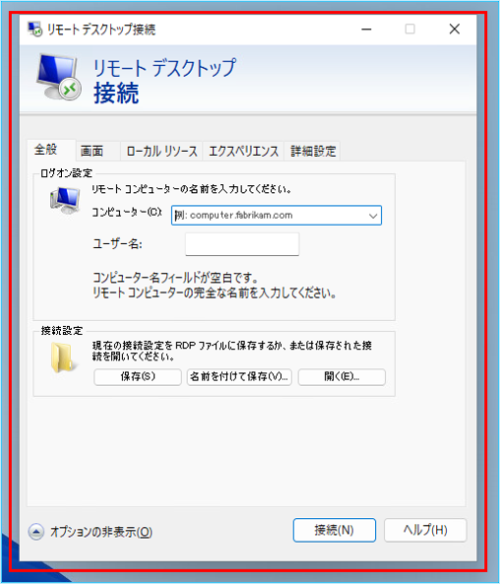The height and width of the screenshot is (584, 500).
Task: Open the コンピューター dropdown arrow
Action: [373, 216]
